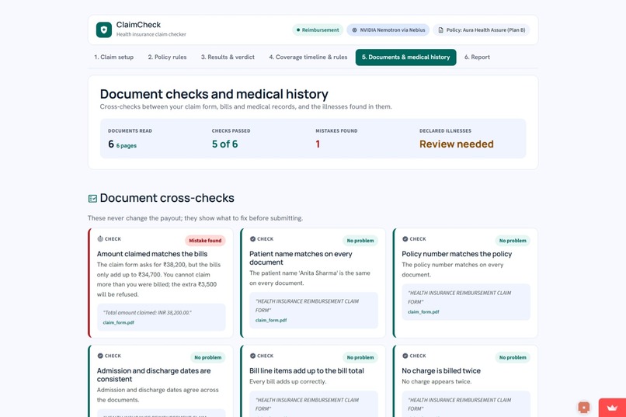Click No problem badge on Policy number card

point(513,241)
